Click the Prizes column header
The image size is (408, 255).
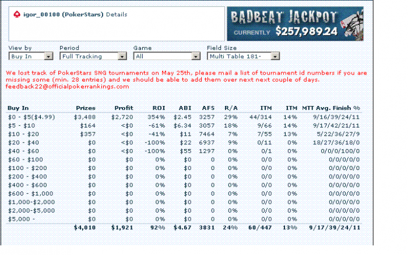pos(86,108)
